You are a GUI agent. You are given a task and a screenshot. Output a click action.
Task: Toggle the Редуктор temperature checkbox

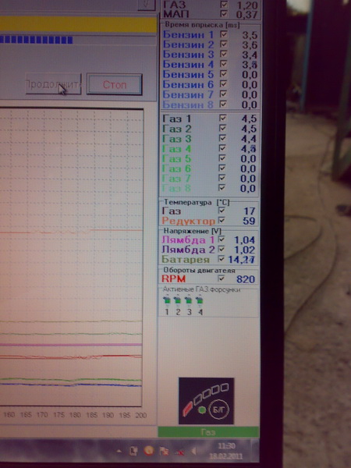coord(222,220)
